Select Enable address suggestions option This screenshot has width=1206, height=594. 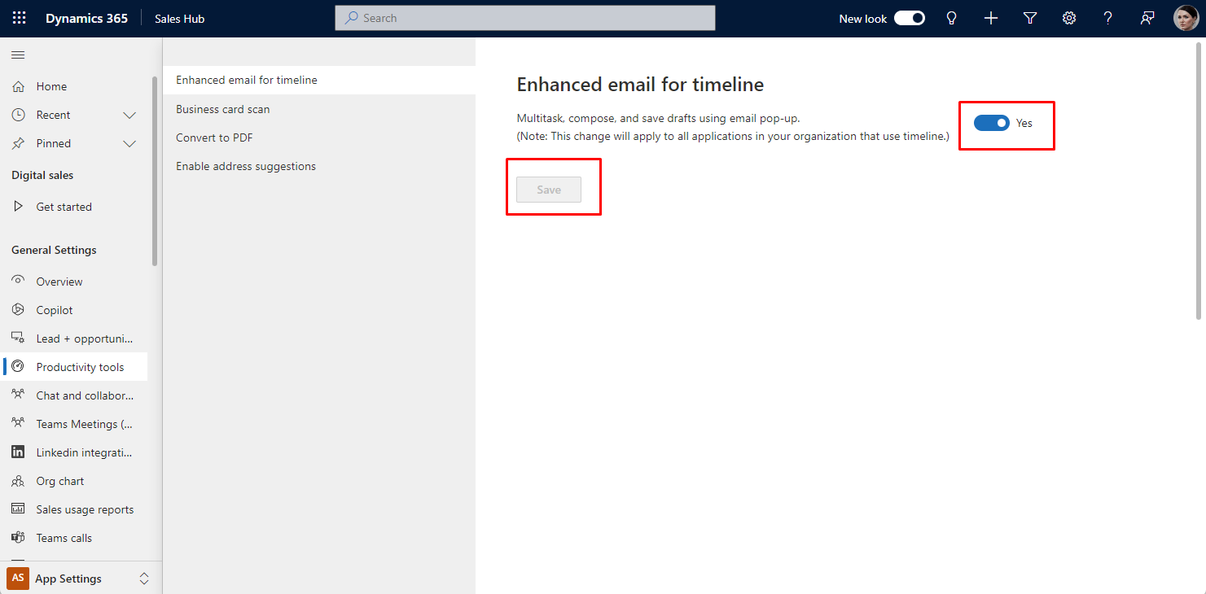[x=245, y=166]
